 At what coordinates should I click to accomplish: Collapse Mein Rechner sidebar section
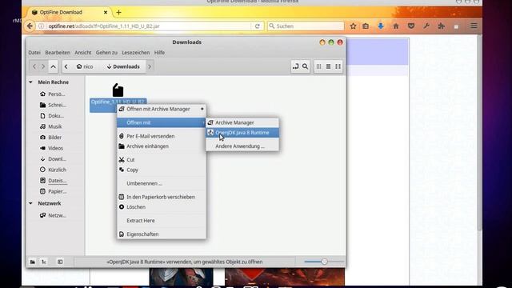[x=30, y=82]
